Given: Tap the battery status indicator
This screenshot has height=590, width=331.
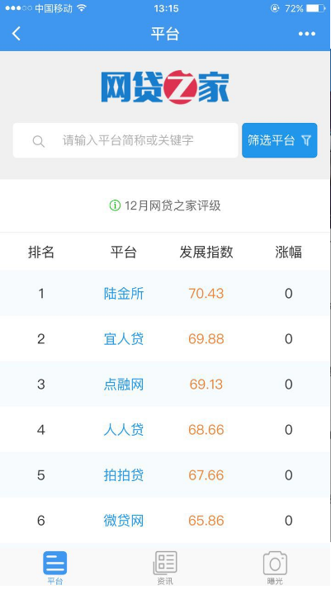Looking at the screenshot, I should [x=315, y=8].
